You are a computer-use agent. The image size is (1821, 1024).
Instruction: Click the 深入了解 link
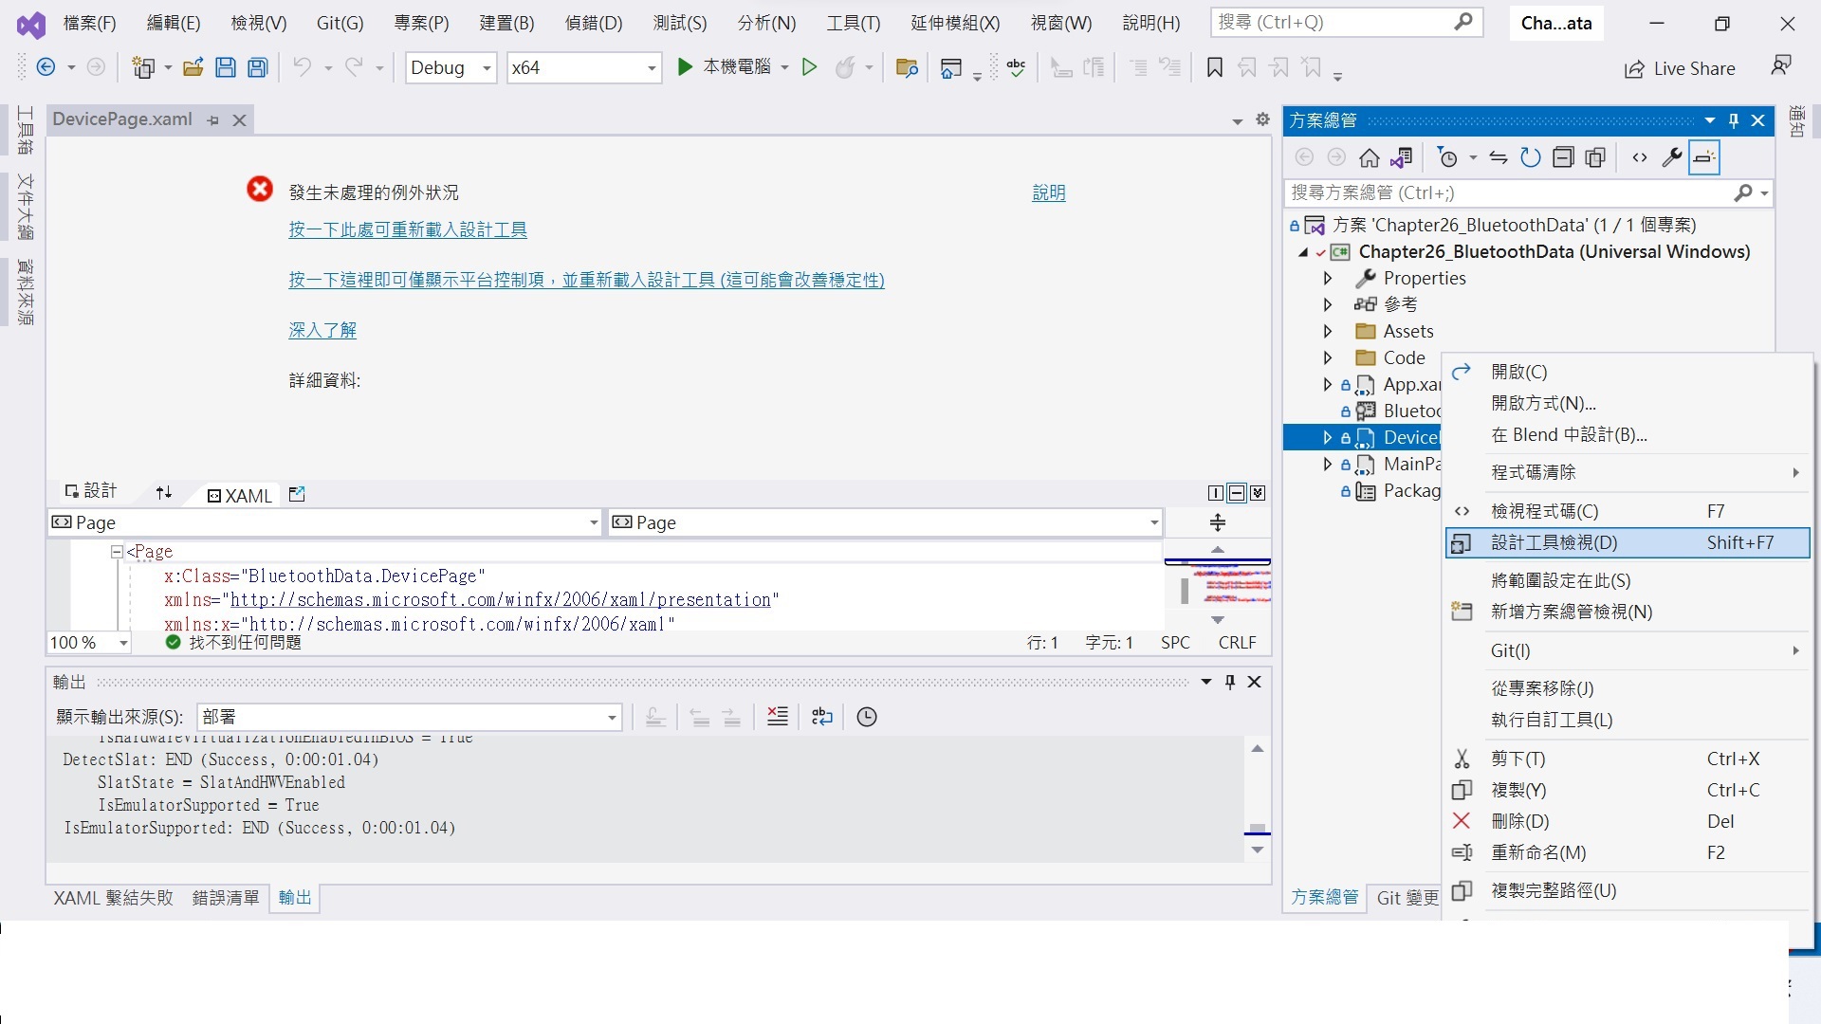point(322,330)
